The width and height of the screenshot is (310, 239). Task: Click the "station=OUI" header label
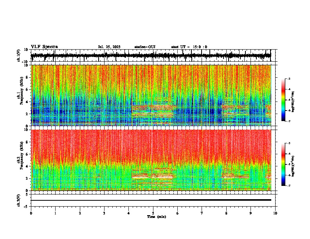[x=145, y=47]
